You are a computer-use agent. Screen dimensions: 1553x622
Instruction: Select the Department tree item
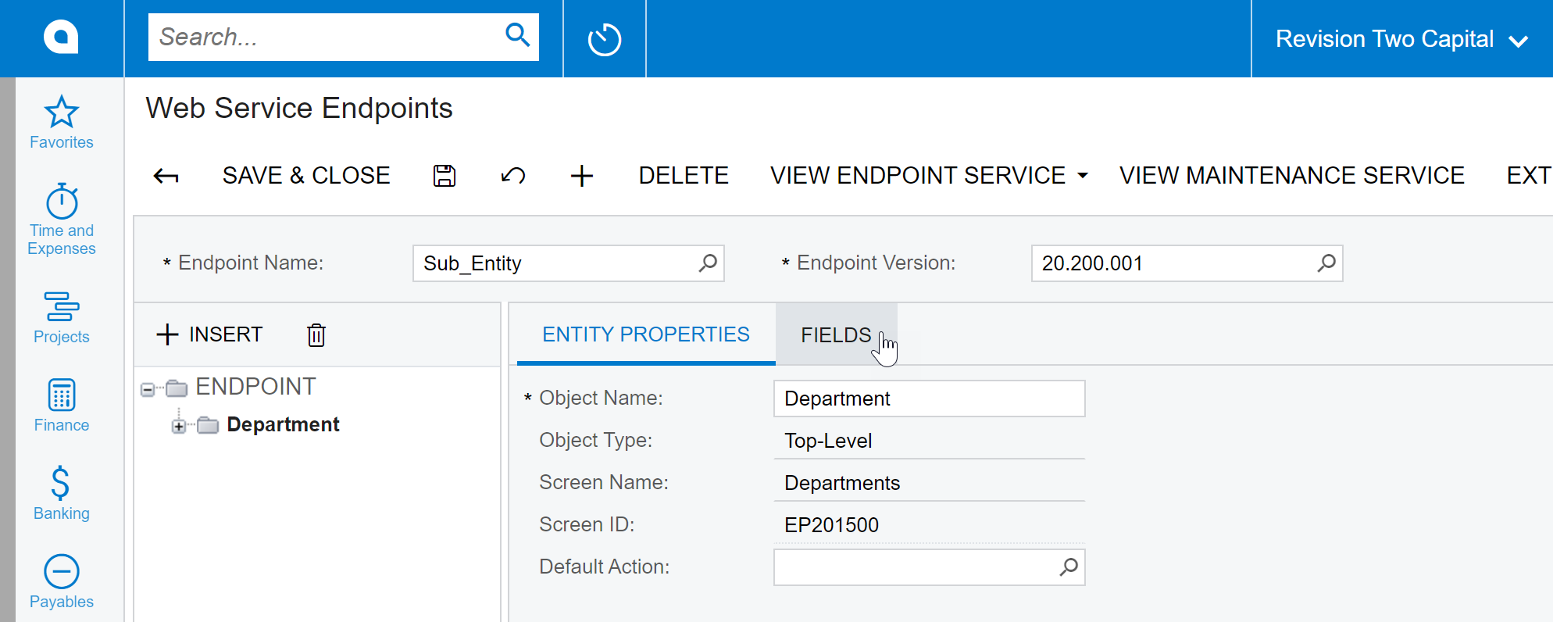click(283, 425)
